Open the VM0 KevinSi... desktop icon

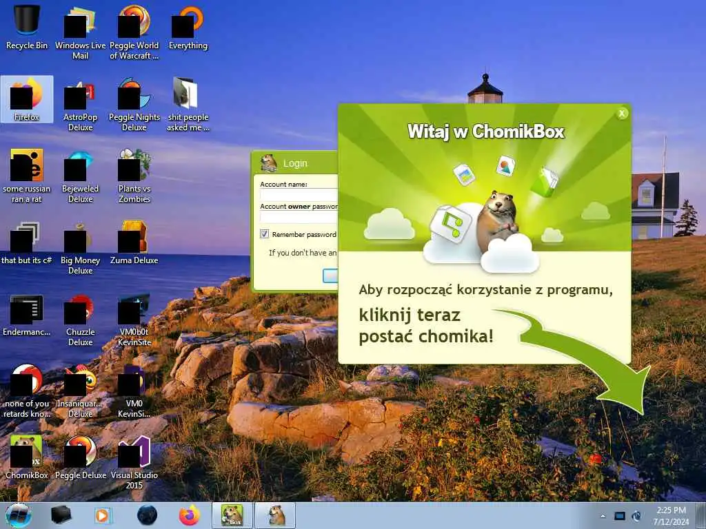point(134,391)
